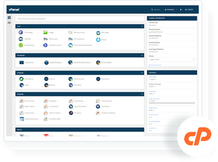Open the Addon Domains icon
218x162 pixels.
click(70, 79)
